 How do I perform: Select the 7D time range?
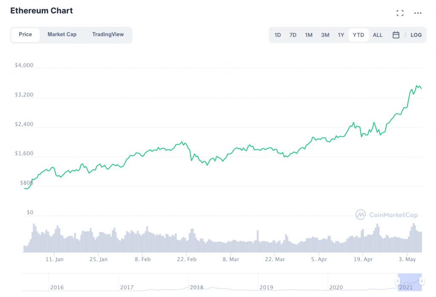pos(293,35)
